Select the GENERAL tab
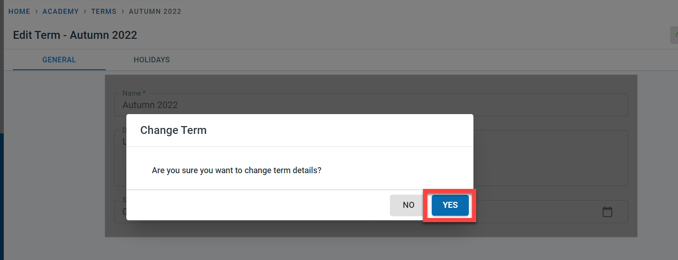The width and height of the screenshot is (678, 260). click(x=59, y=60)
